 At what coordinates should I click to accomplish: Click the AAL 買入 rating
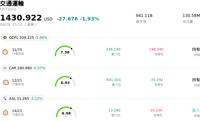tap(196, 110)
